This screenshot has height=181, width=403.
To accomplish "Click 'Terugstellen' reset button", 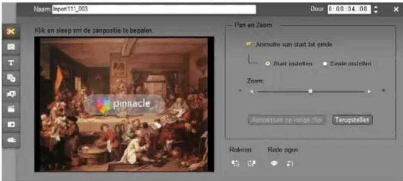I will tap(352, 120).
